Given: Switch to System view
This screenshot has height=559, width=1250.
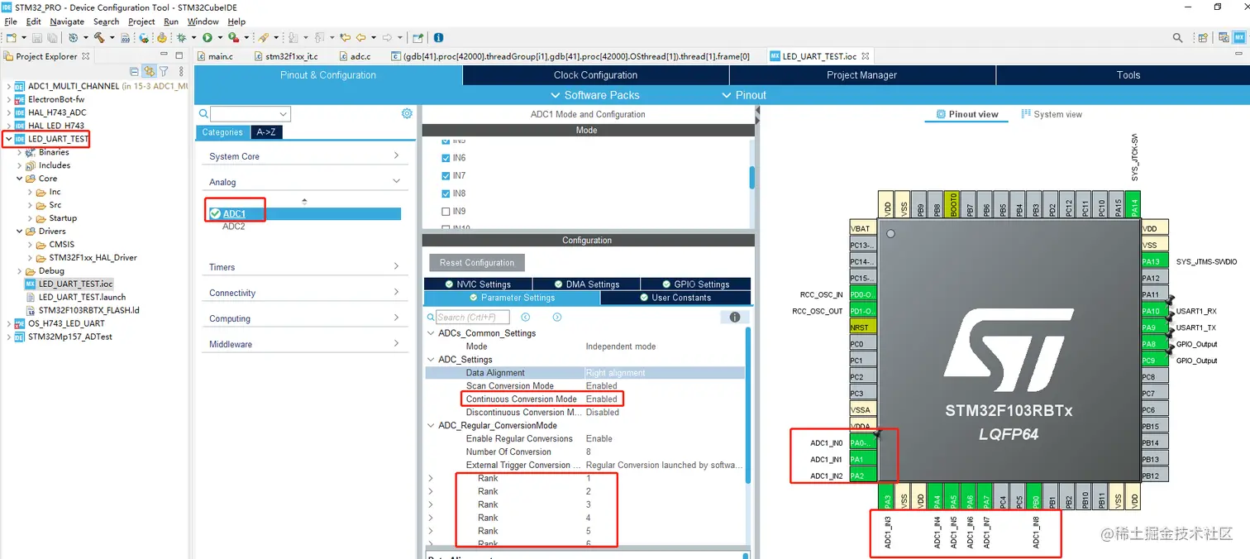Looking at the screenshot, I should pos(1052,114).
